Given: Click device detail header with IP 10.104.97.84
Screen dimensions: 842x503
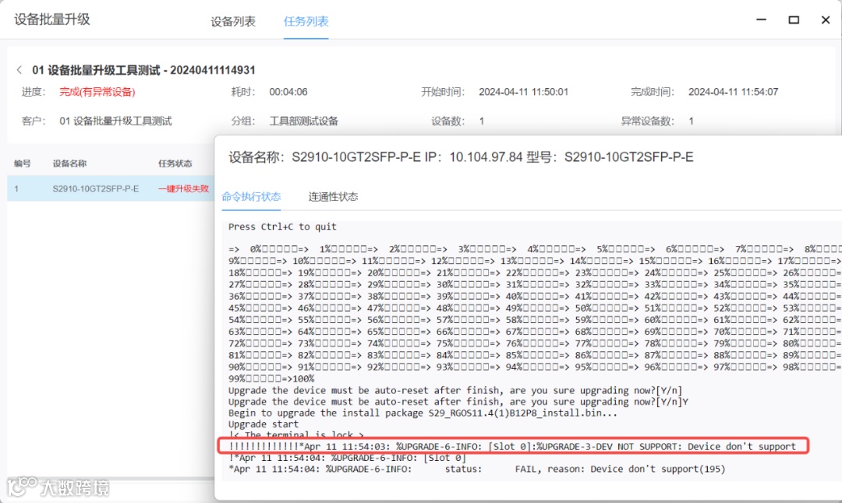Looking at the screenshot, I should tap(461, 157).
